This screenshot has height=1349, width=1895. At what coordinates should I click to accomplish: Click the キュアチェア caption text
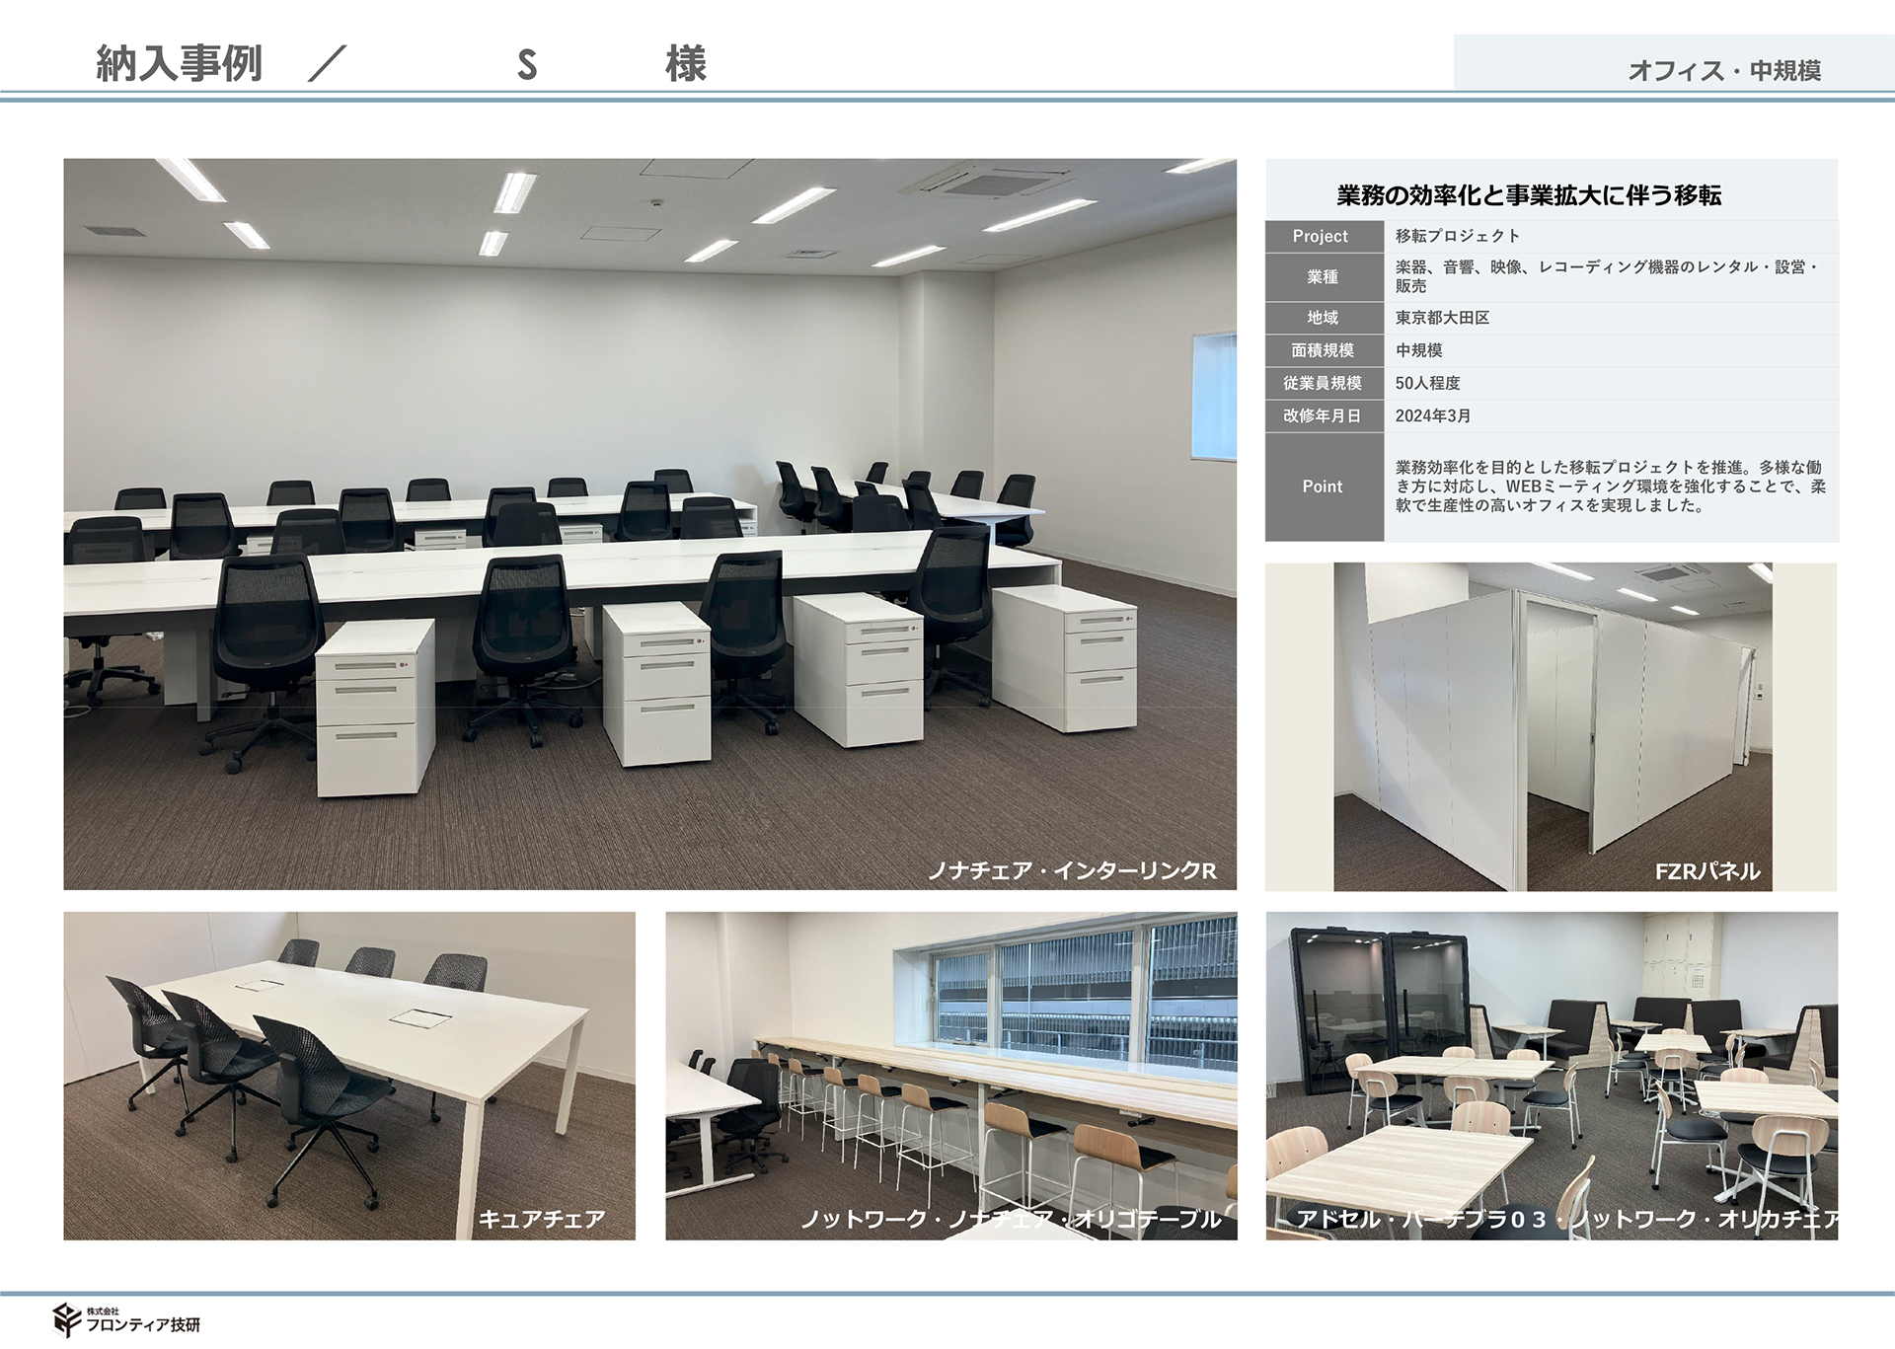click(x=541, y=1220)
